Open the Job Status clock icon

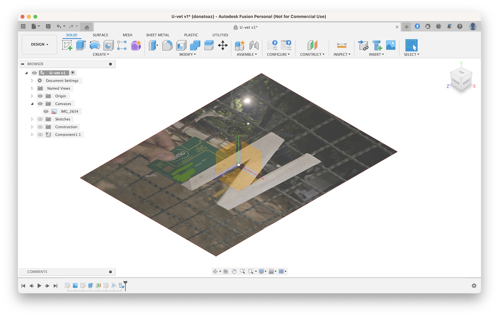(439, 26)
